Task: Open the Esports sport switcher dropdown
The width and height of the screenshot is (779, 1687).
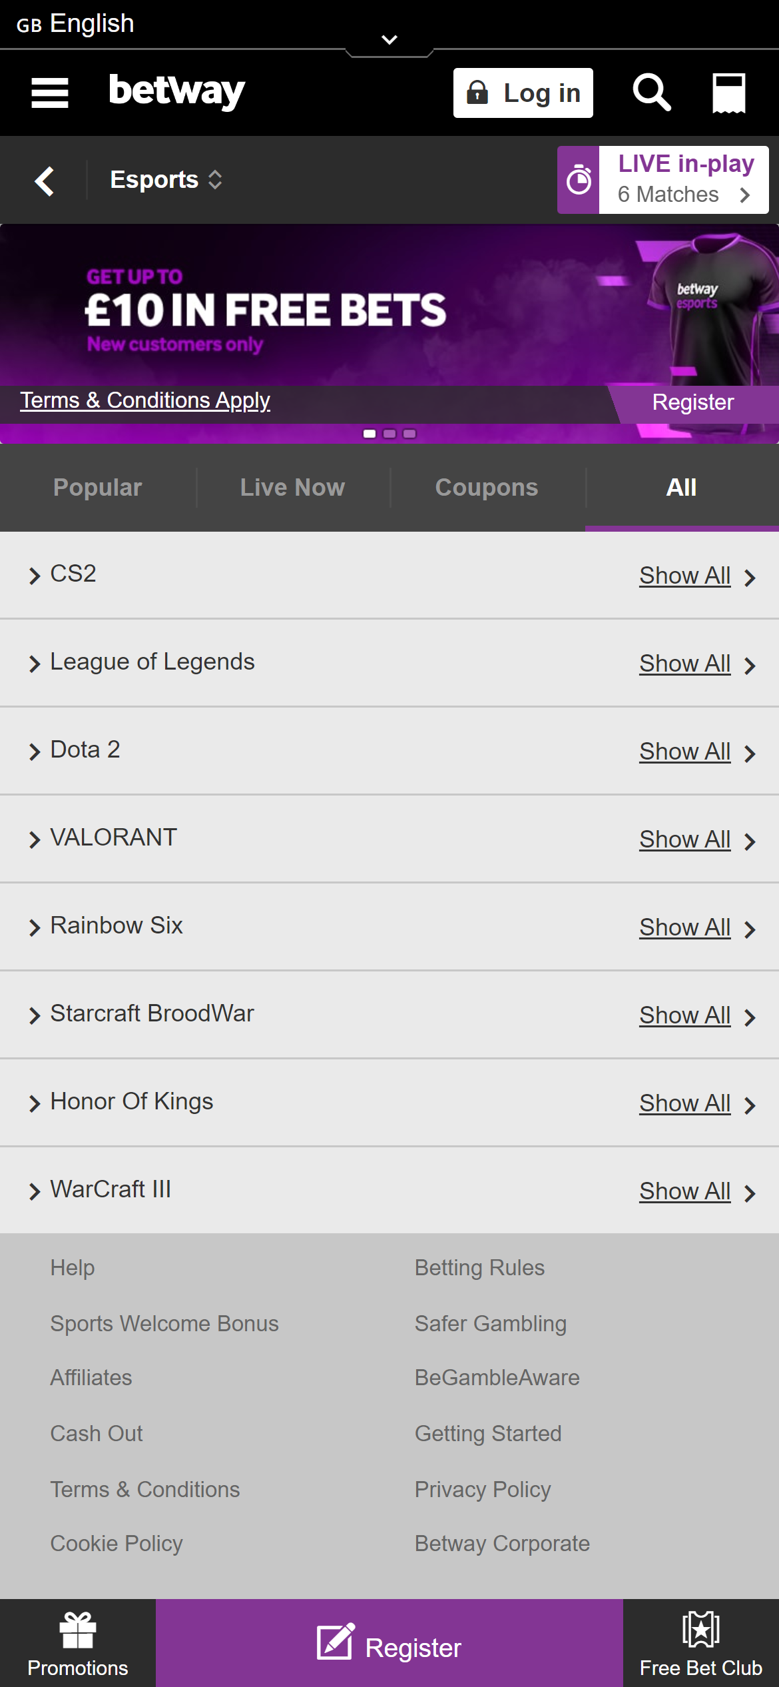Action: [166, 180]
